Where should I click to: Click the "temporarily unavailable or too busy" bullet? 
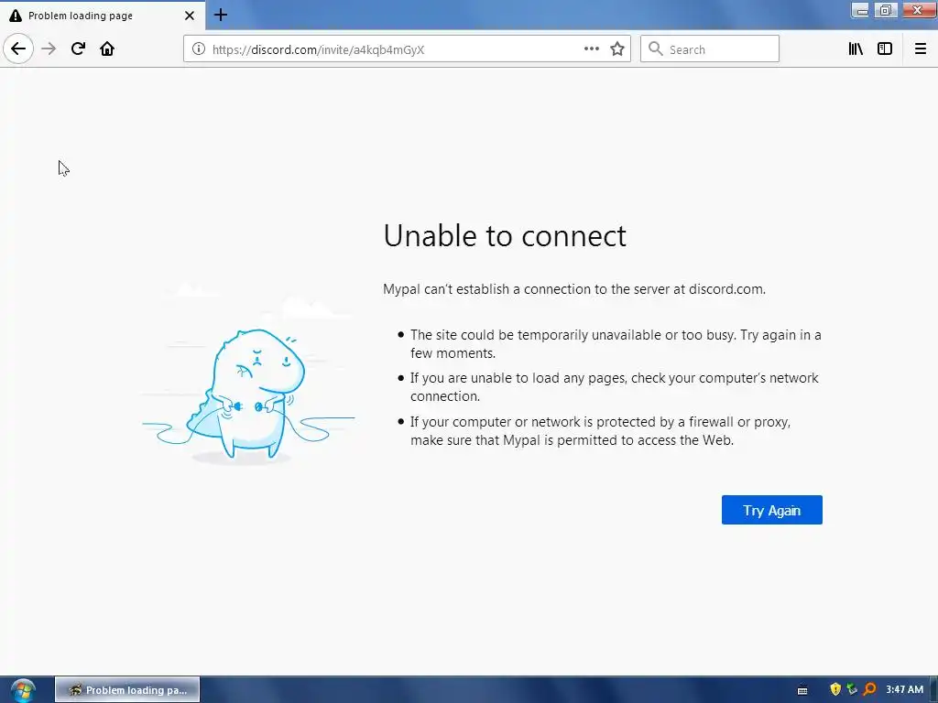616,344
